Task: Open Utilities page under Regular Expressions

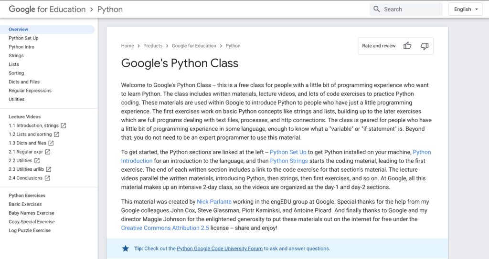Action: 17,99
